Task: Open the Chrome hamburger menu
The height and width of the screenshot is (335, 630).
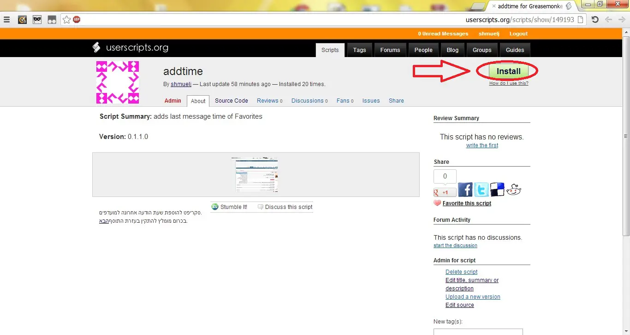Action: pyautogui.click(x=7, y=19)
